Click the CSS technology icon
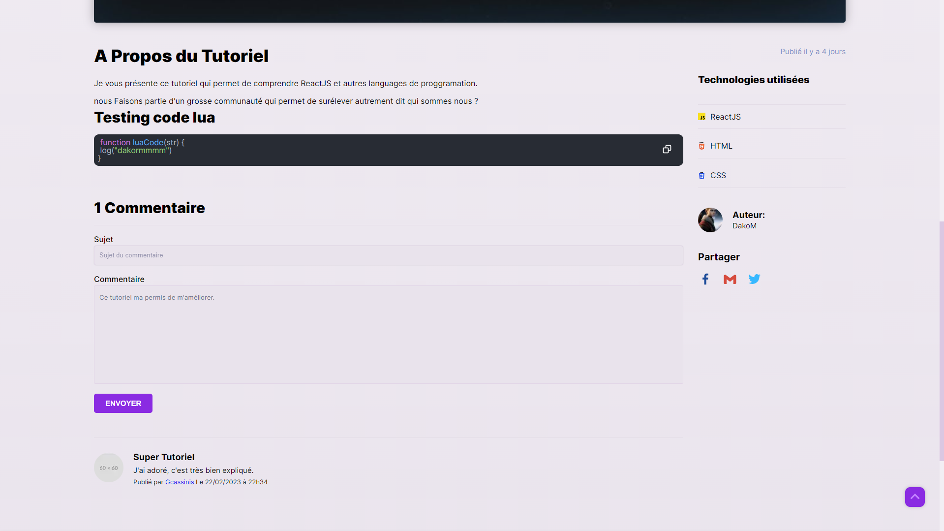The height and width of the screenshot is (531, 944). 702,176
